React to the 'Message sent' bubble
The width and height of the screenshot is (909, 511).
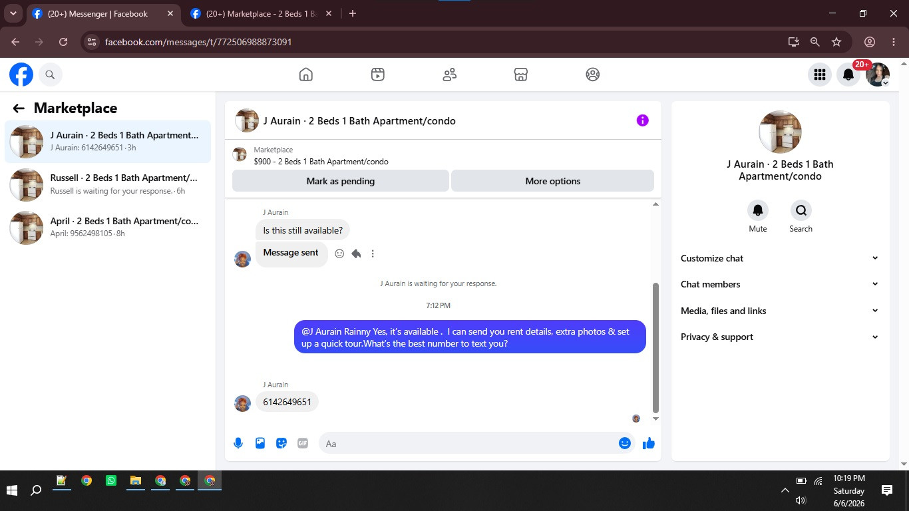[339, 254]
